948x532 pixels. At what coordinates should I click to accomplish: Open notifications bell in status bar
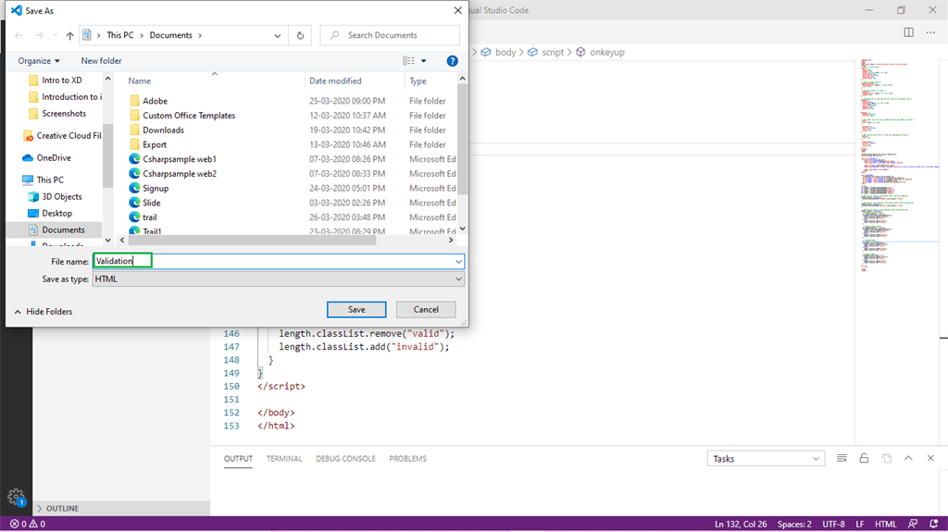click(933, 525)
